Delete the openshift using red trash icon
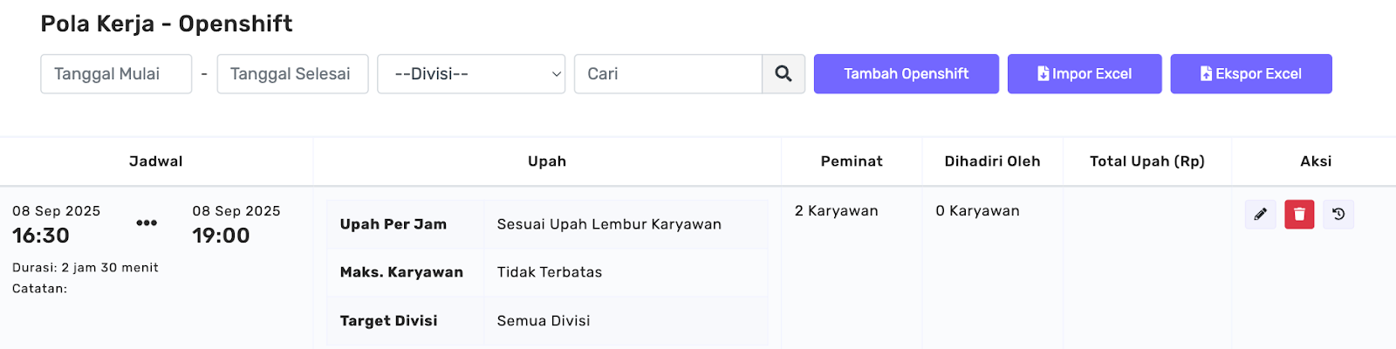The height and width of the screenshot is (349, 1396). coord(1299,214)
